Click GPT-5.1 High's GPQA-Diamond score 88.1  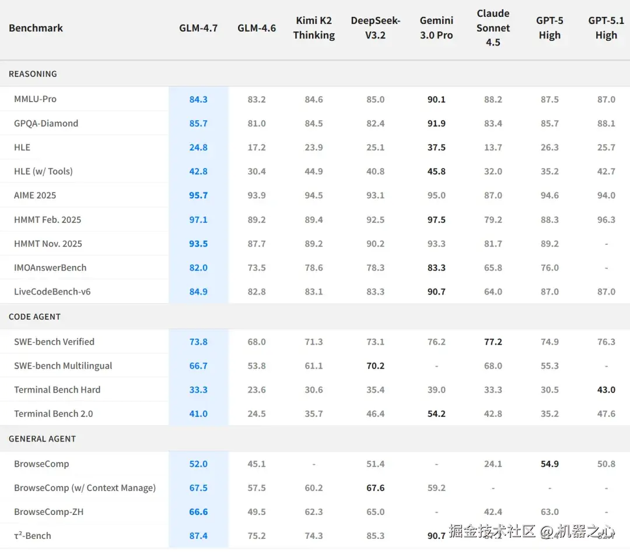point(606,123)
